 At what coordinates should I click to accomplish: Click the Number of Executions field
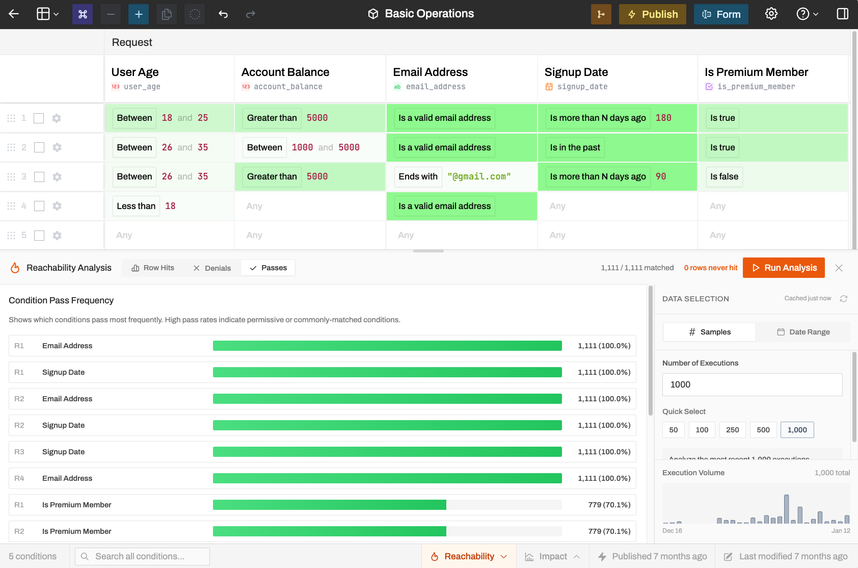(x=752, y=384)
